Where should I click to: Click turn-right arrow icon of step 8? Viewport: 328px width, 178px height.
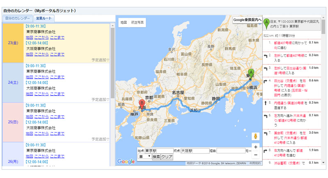coord(265,151)
